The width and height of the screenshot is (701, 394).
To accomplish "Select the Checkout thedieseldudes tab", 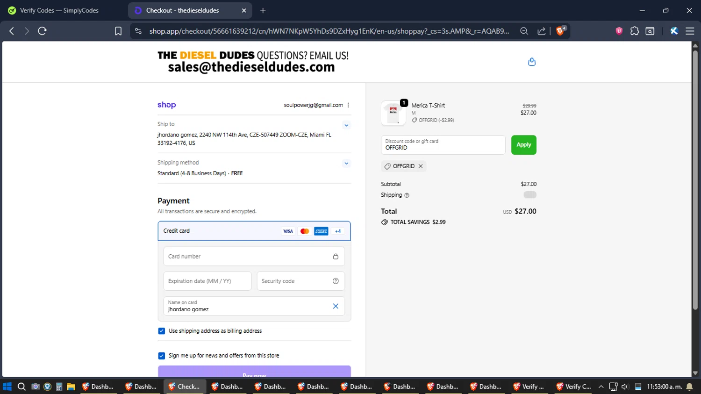I will 182,10.
